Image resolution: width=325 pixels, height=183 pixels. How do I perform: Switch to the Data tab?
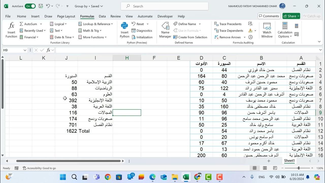pos(102,16)
